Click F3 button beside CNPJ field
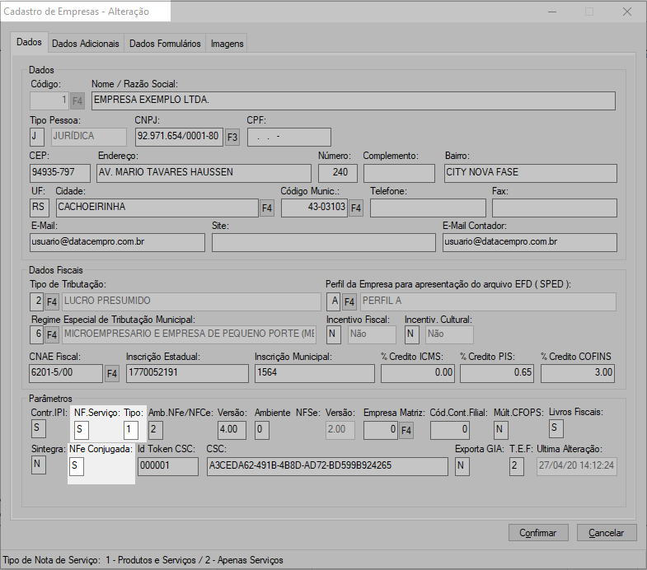647x570 pixels. 232,137
